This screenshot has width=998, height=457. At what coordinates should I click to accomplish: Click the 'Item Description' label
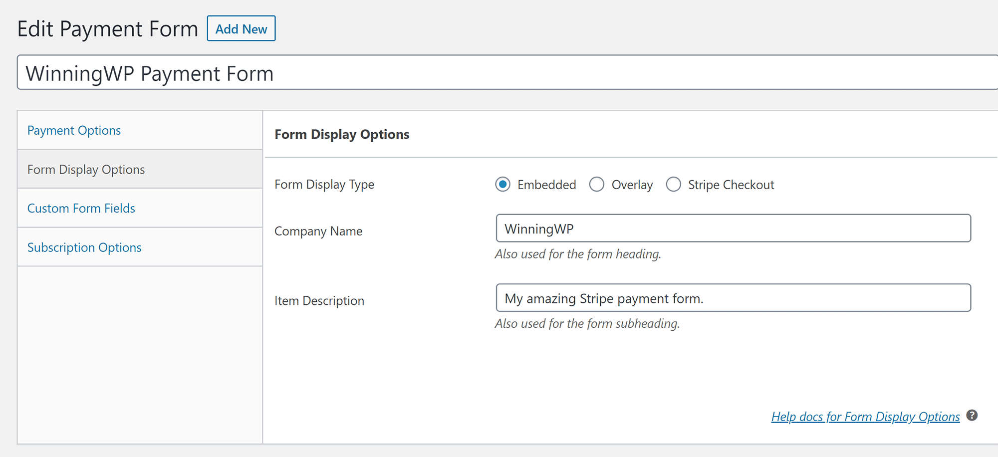pyautogui.click(x=319, y=301)
